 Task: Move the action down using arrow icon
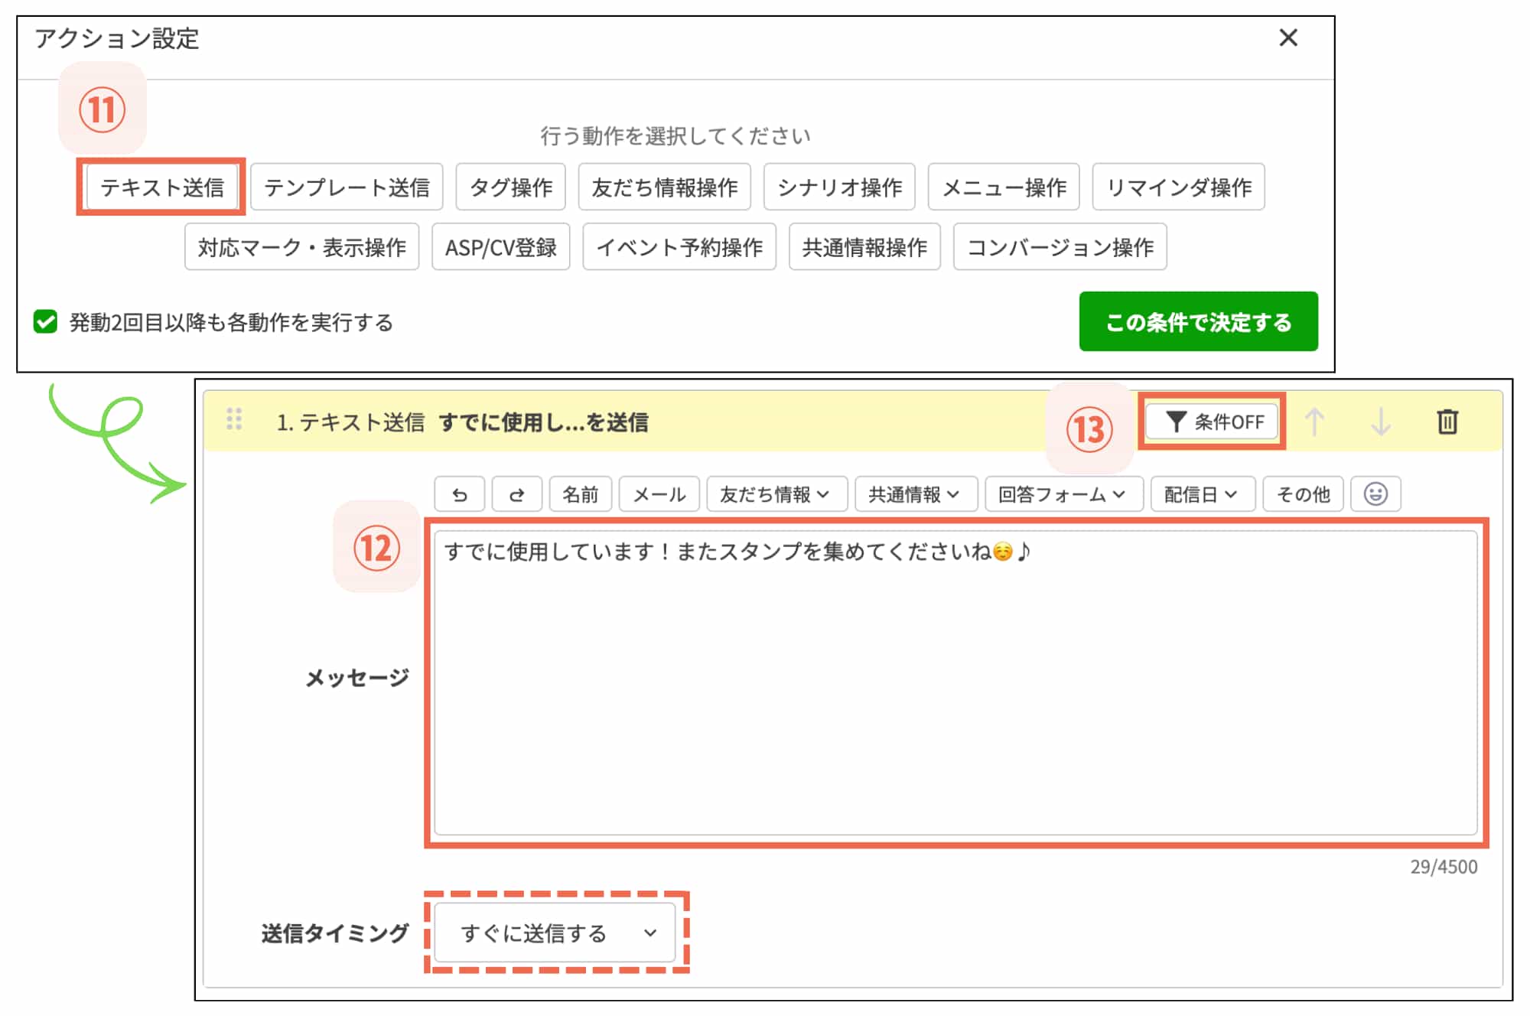(1381, 422)
